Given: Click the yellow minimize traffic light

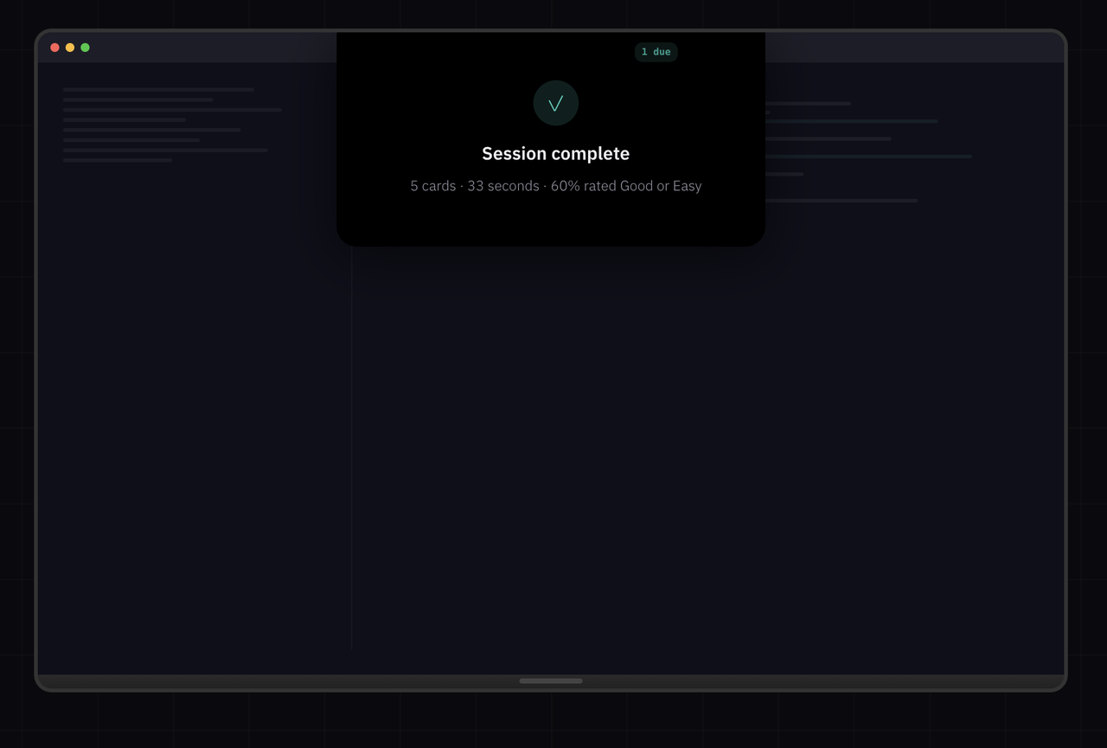Looking at the screenshot, I should click(x=70, y=48).
